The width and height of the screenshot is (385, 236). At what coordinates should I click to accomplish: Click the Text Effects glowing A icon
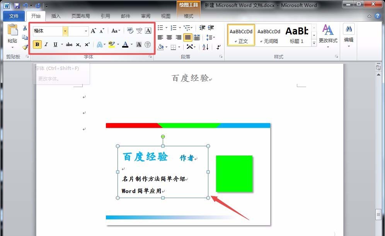click(99, 44)
